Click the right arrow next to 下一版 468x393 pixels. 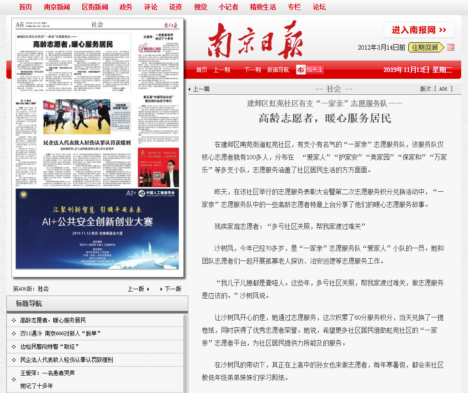click(161, 289)
